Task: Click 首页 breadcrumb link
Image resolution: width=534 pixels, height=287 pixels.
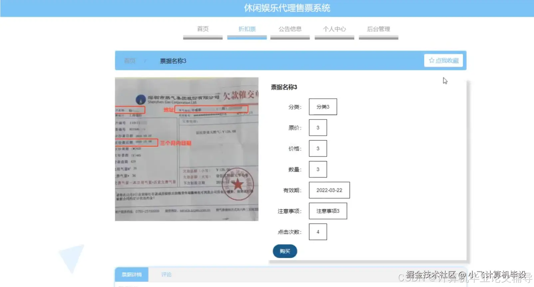Action: point(130,61)
